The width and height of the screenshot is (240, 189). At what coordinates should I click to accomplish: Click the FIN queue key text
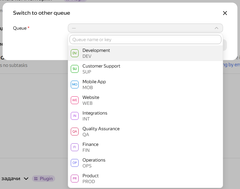coord(86,150)
